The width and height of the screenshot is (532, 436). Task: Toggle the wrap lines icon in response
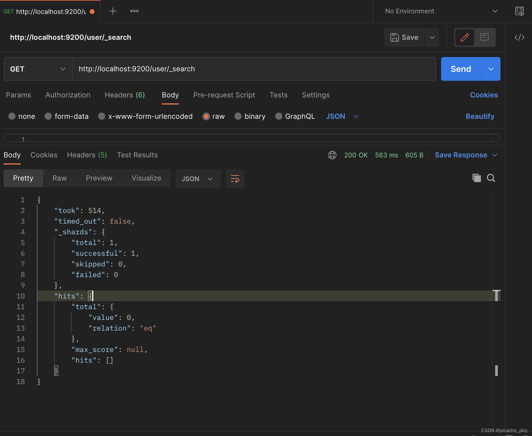(235, 179)
